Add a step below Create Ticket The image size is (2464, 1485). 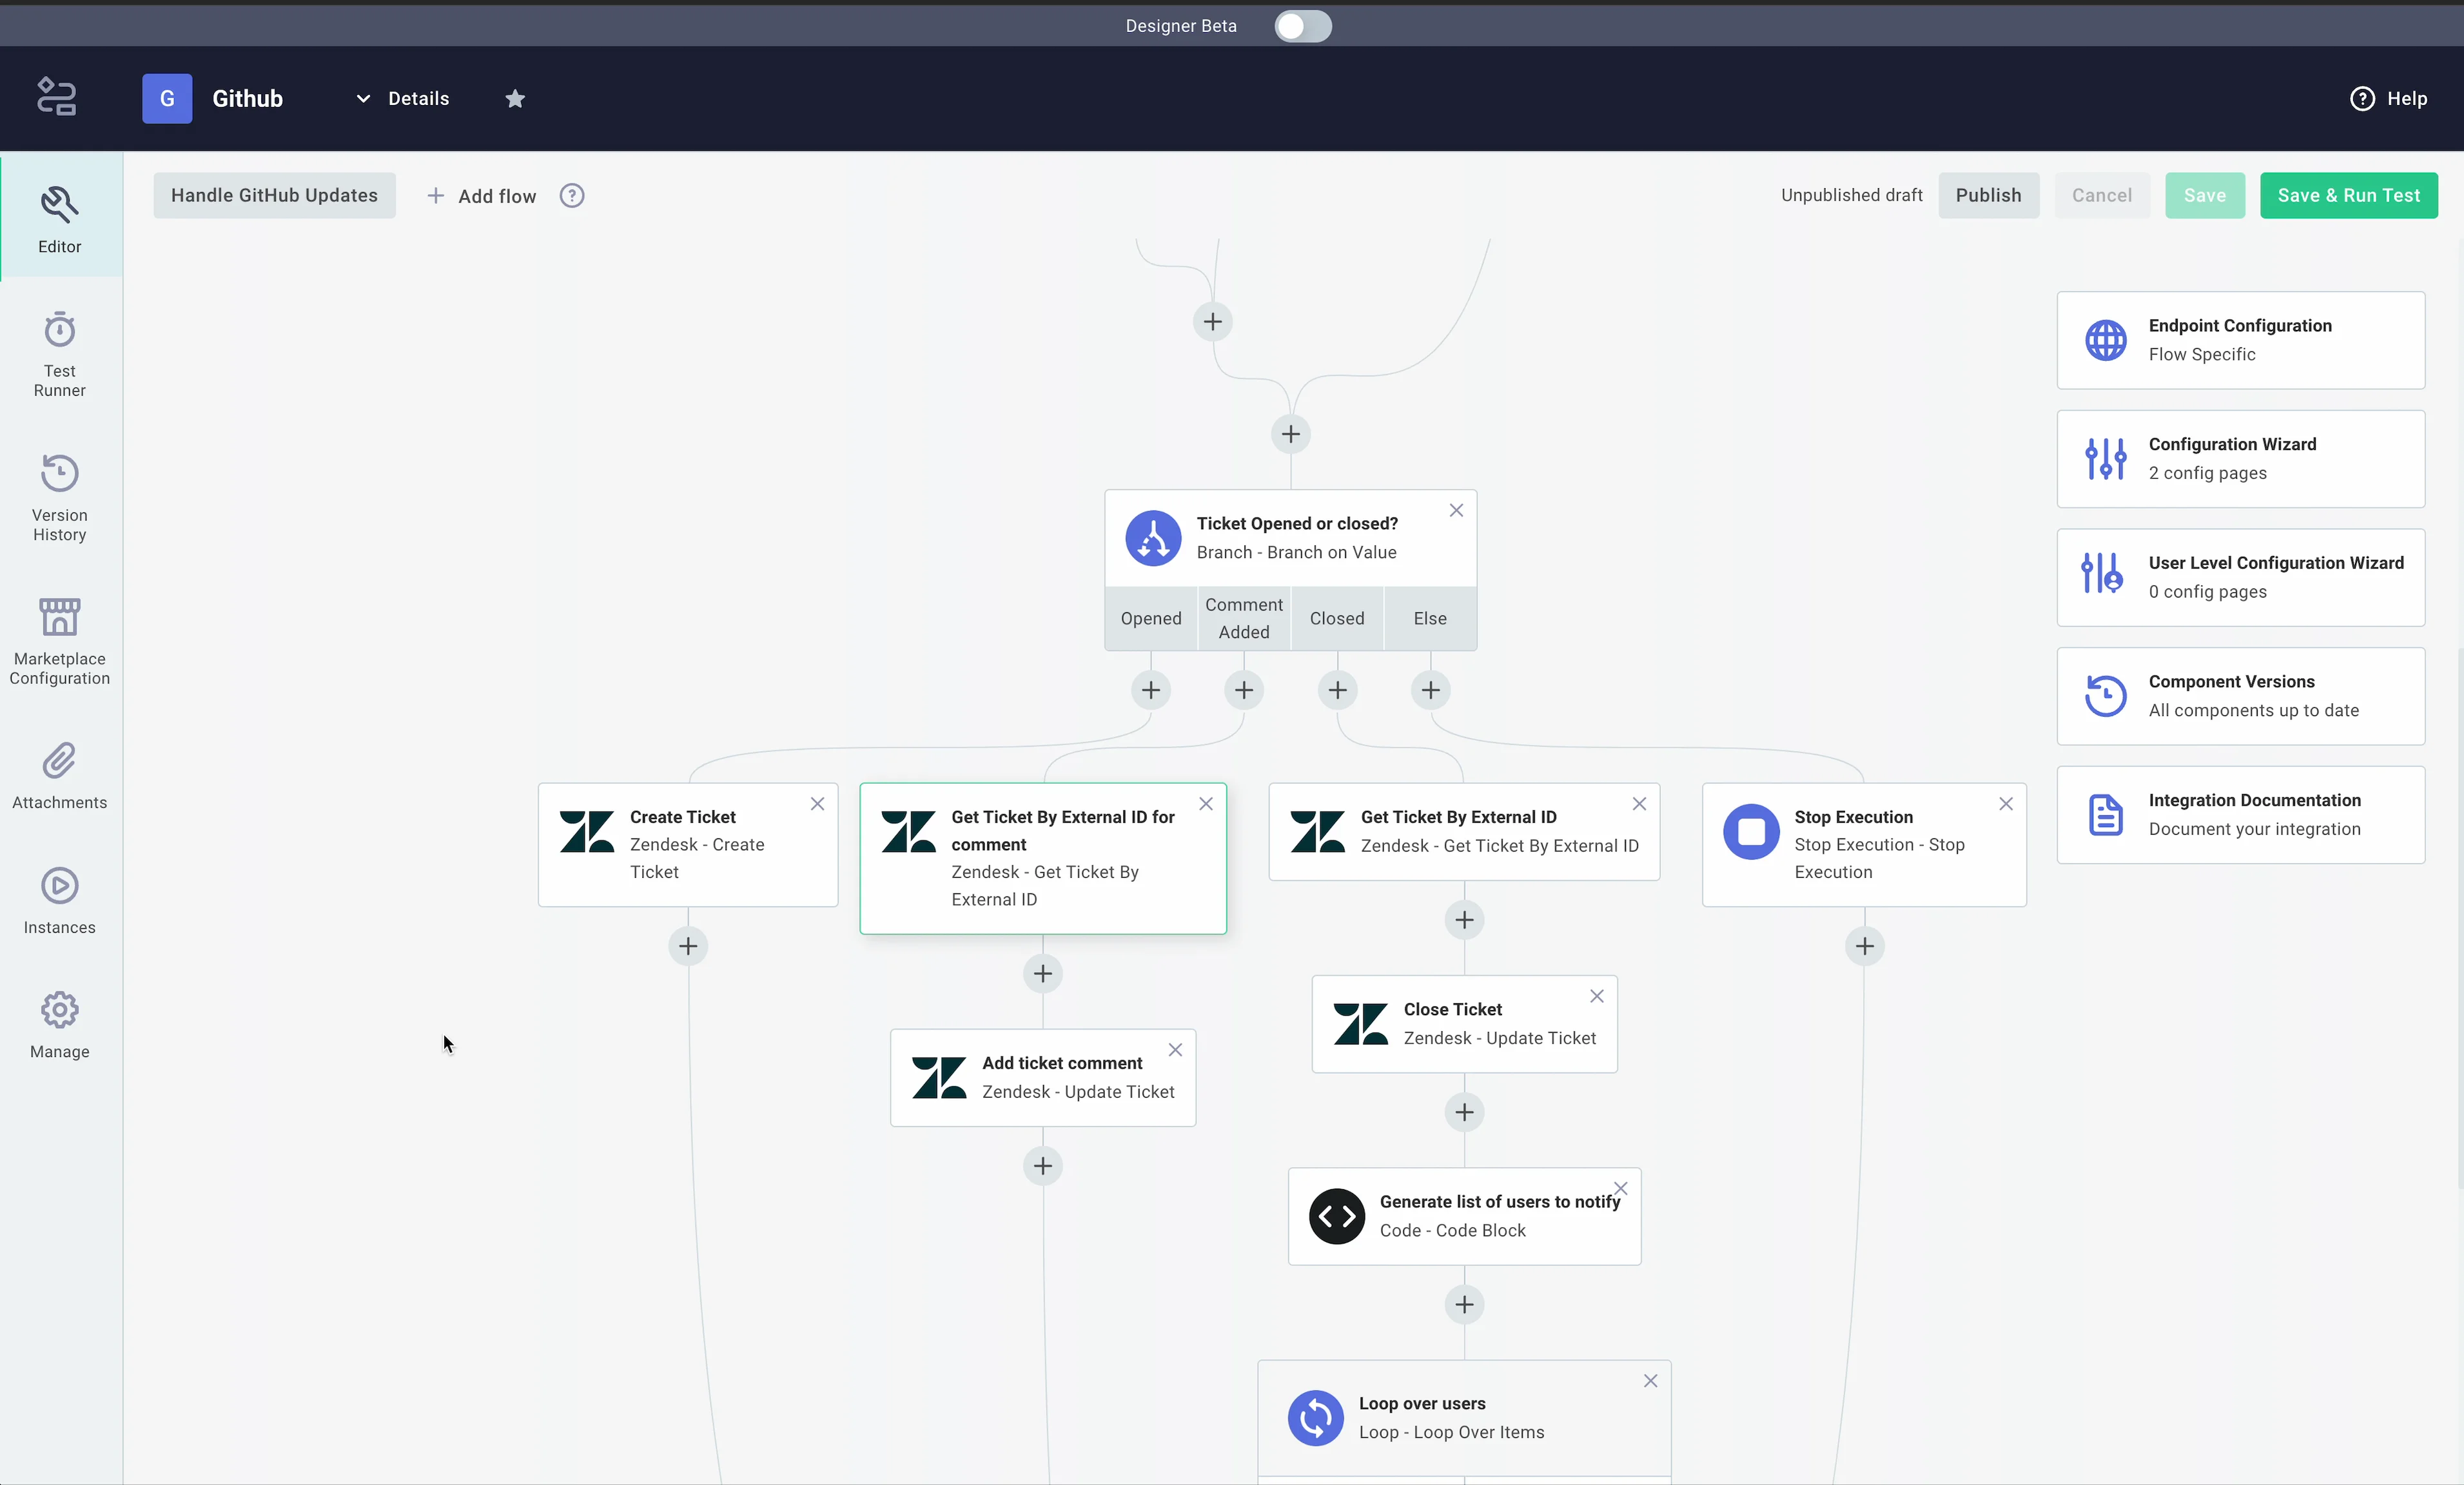click(688, 946)
